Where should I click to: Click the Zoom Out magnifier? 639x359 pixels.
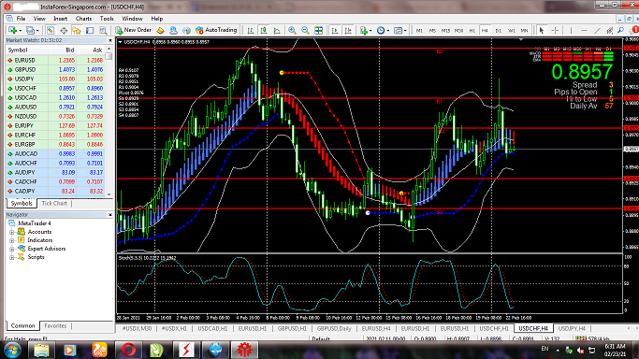click(x=305, y=30)
